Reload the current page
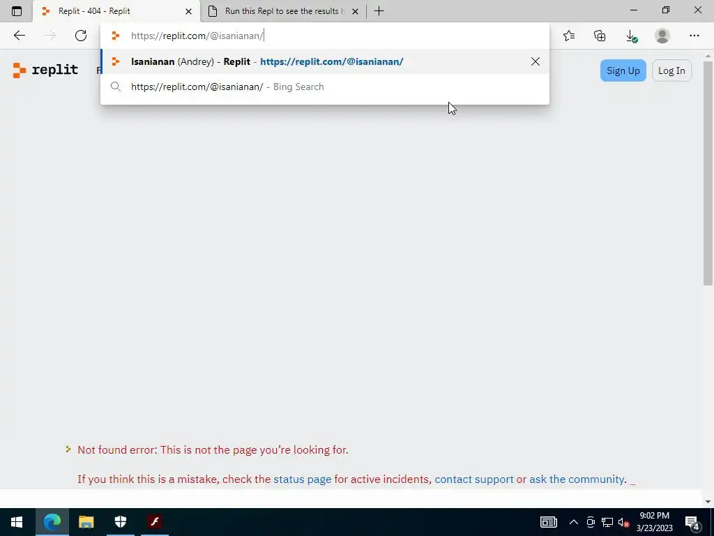714x536 pixels. (81, 36)
